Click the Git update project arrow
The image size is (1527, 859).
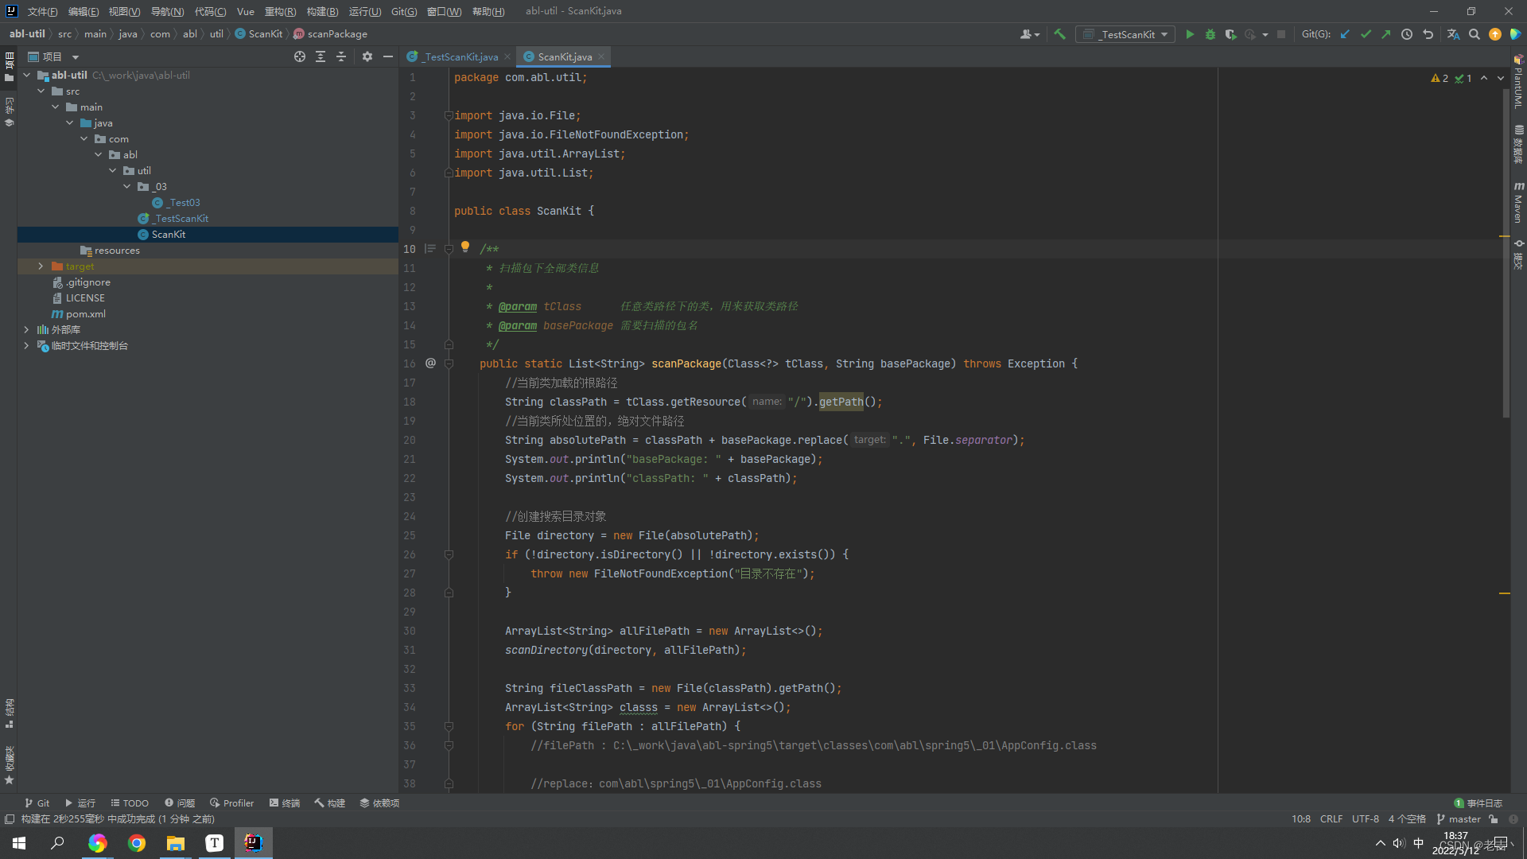point(1345,34)
